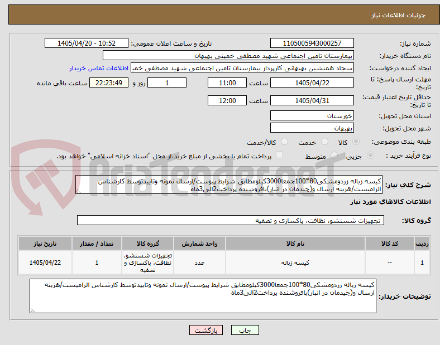Image resolution: width=440 pixels, height=345 pixels.
Task: Click the توضیحات خریدار textarea
Action: tap(203, 296)
